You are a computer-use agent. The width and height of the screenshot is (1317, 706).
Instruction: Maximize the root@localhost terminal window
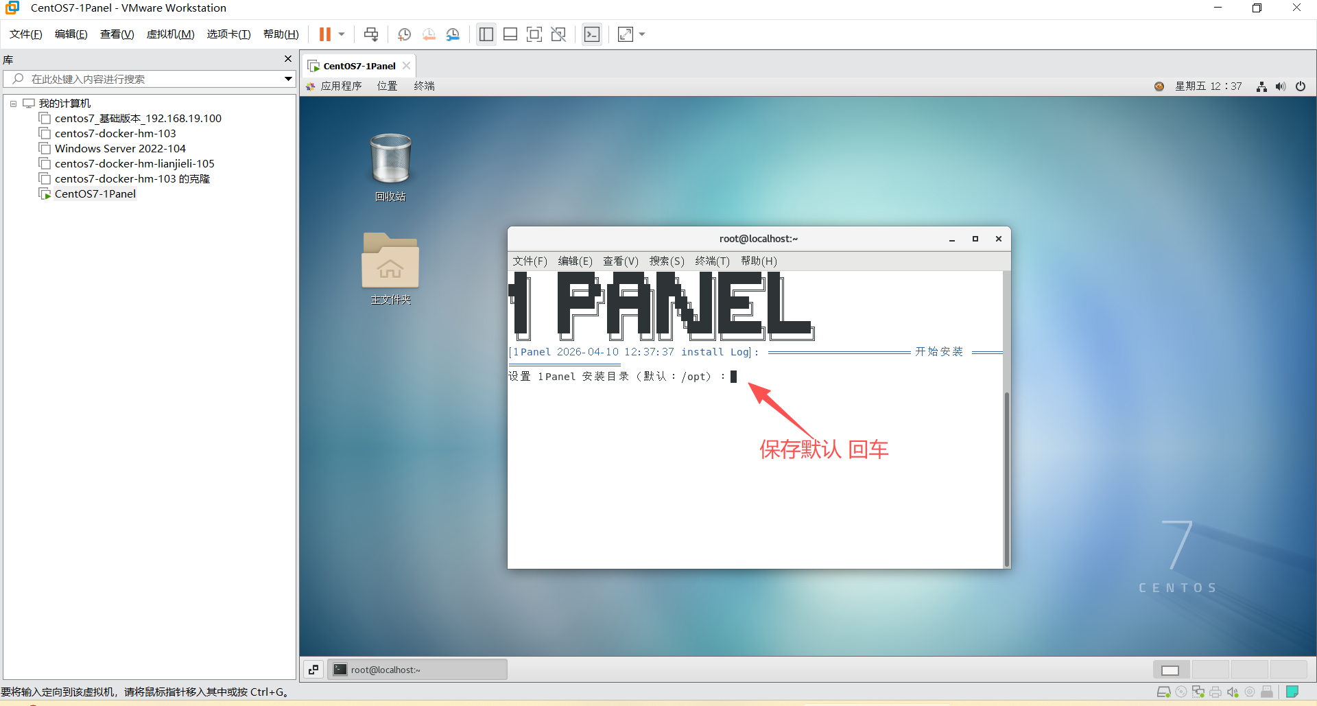975,239
